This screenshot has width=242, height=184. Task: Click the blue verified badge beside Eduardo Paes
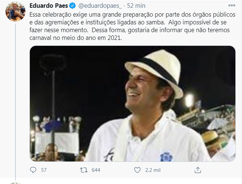tap(72, 6)
